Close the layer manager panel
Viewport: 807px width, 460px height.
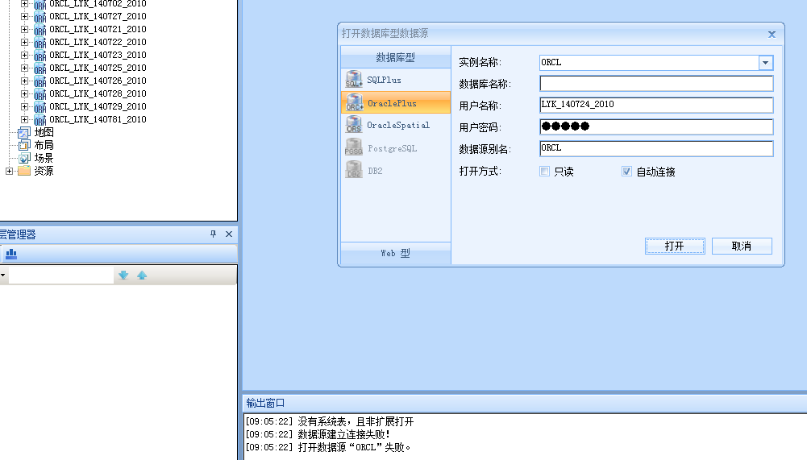[x=229, y=234]
